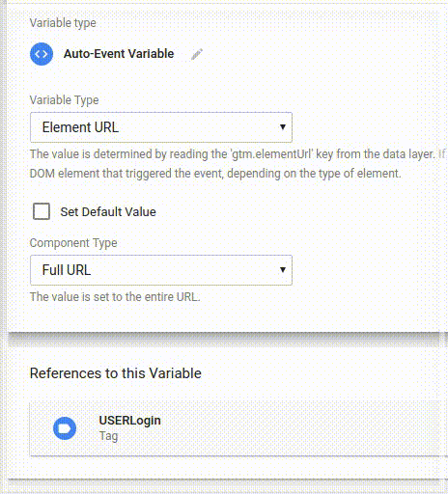The width and height of the screenshot is (448, 494).
Task: Click the Auto-Event Variable title text
Action: (x=119, y=54)
